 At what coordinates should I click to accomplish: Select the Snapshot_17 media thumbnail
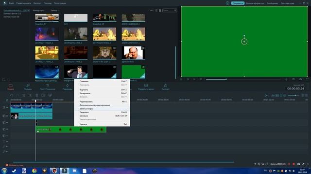click(47, 18)
